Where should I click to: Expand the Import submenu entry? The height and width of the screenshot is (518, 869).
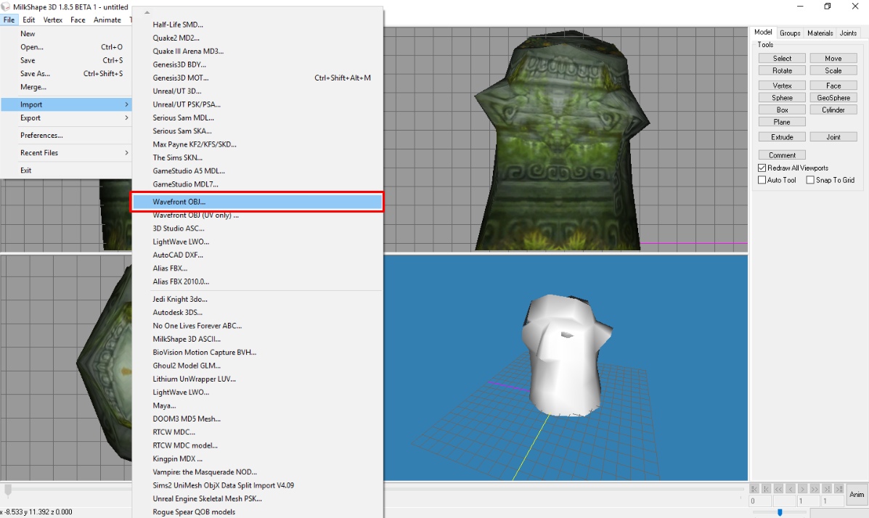(x=66, y=104)
